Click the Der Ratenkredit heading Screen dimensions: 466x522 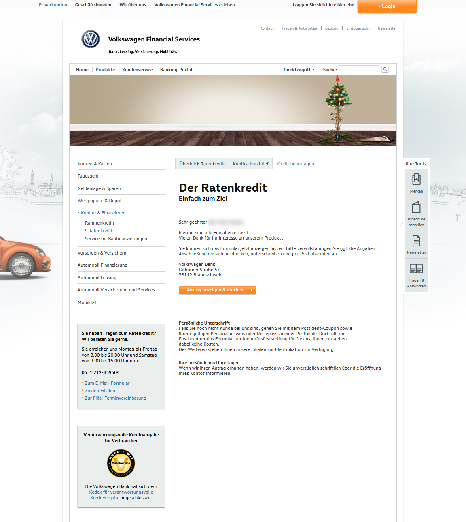pos(223,188)
